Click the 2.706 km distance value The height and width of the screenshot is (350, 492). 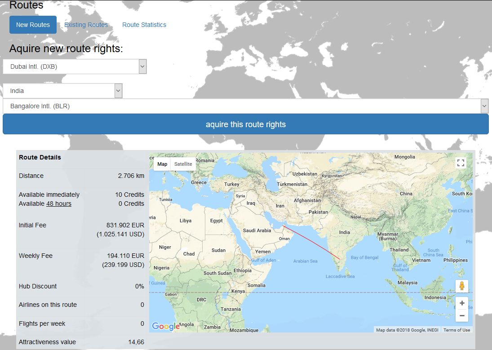pos(131,176)
